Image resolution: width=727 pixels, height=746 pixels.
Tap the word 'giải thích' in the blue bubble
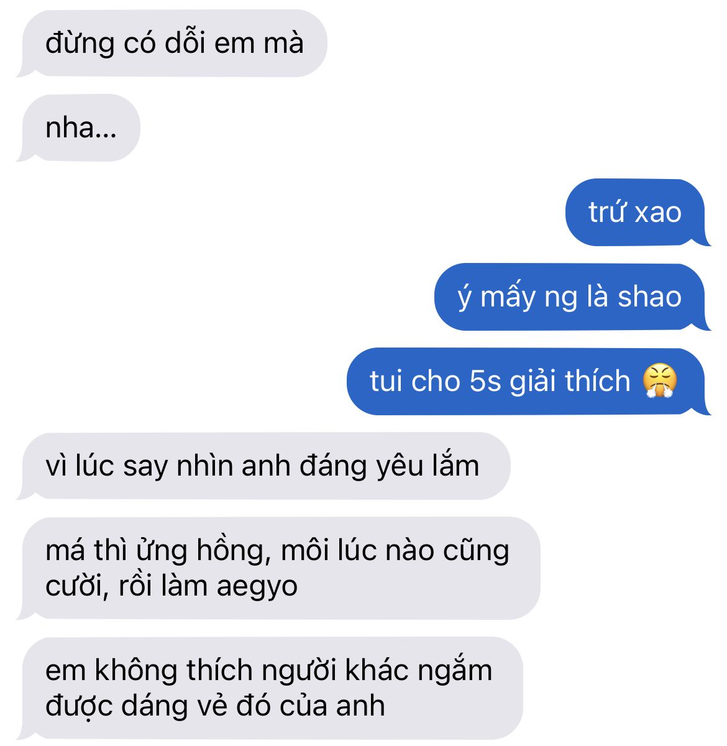click(570, 381)
